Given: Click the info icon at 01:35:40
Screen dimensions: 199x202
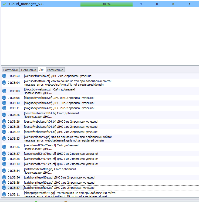Looking at the screenshot, I should (x=4, y=164).
